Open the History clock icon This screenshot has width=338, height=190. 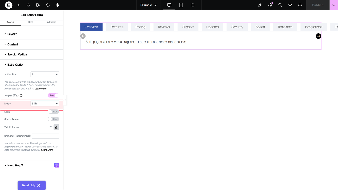pyautogui.click(x=48, y=5)
